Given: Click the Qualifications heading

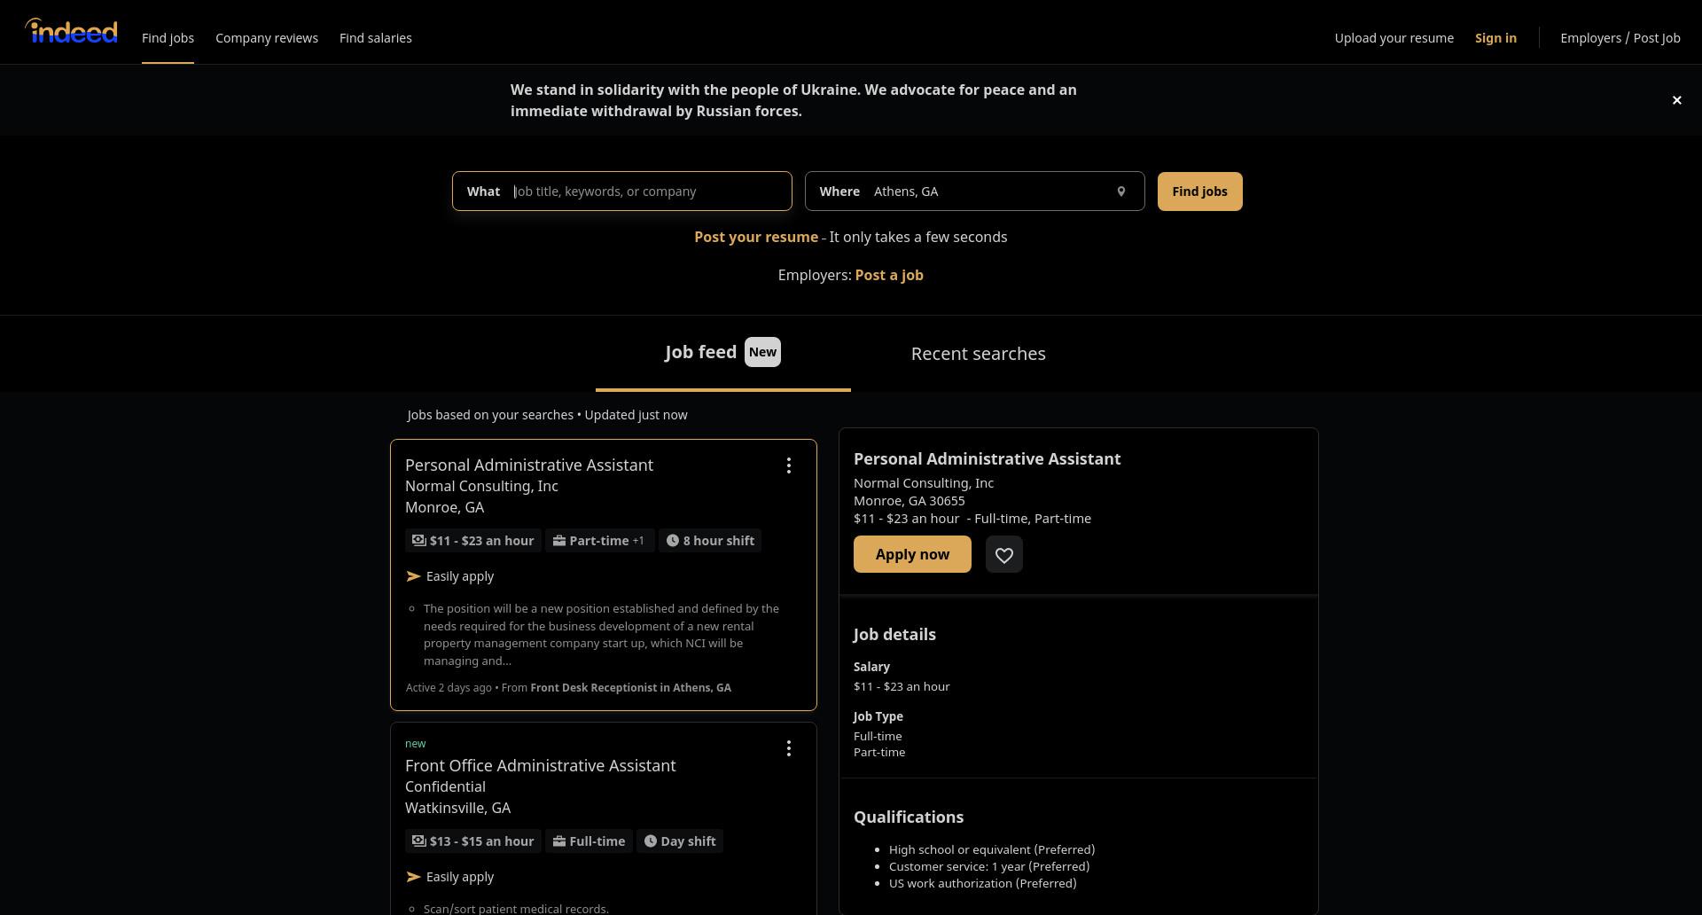Looking at the screenshot, I should (x=909, y=817).
